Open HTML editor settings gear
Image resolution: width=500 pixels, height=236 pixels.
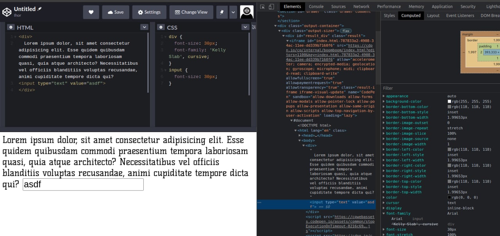(11, 27)
